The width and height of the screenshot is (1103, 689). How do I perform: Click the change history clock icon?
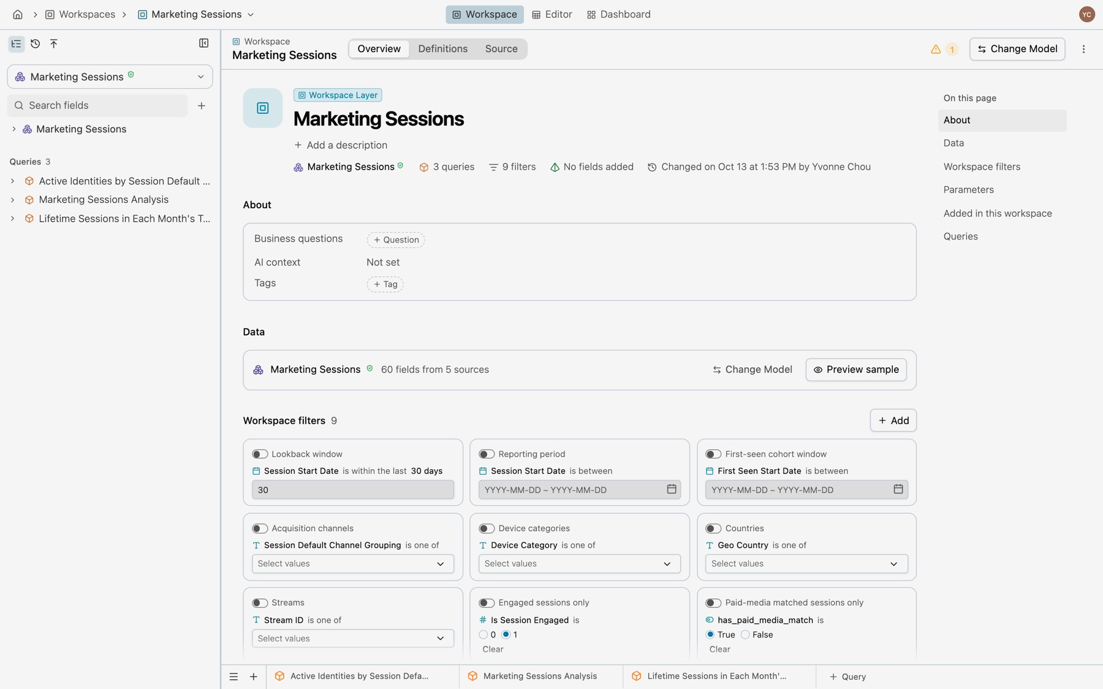pyautogui.click(x=652, y=167)
